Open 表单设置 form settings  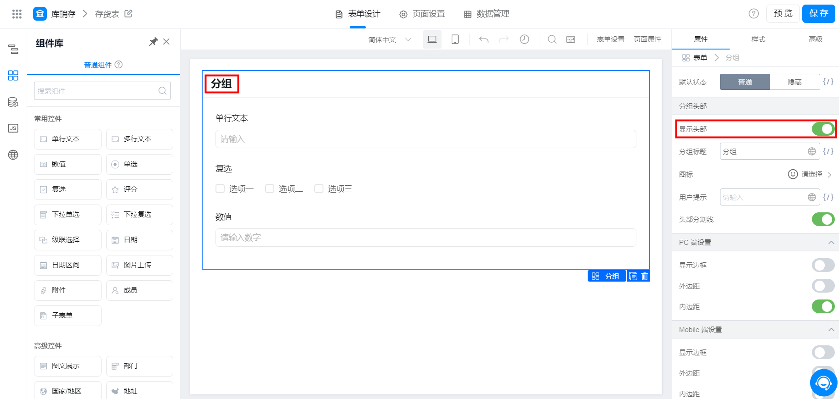(x=611, y=39)
